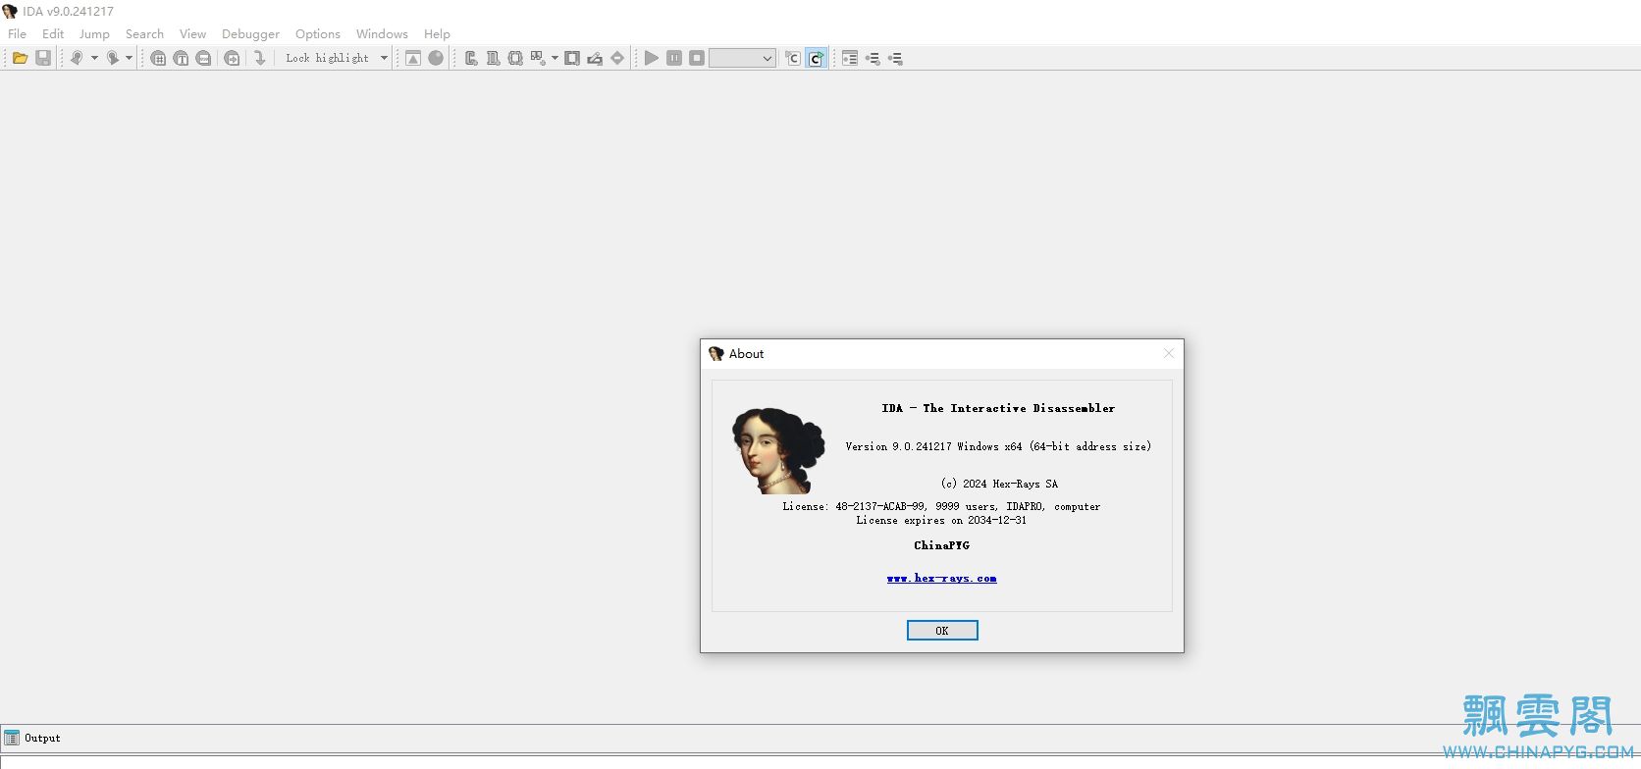Image resolution: width=1641 pixels, height=769 pixels.
Task: Start the debugger process play button
Action: coord(652,58)
